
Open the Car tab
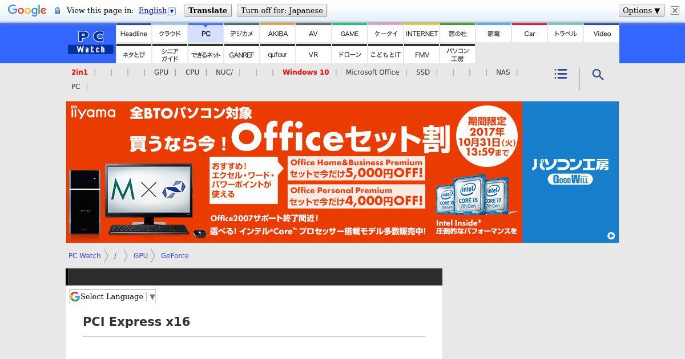click(x=530, y=34)
